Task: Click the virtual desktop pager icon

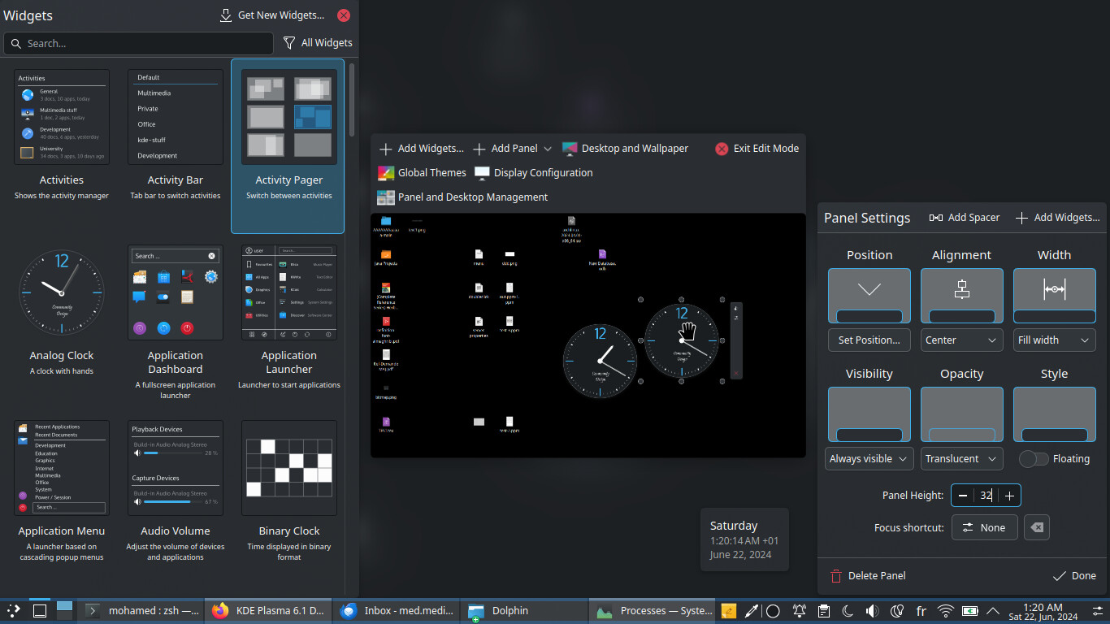Action: coord(65,611)
